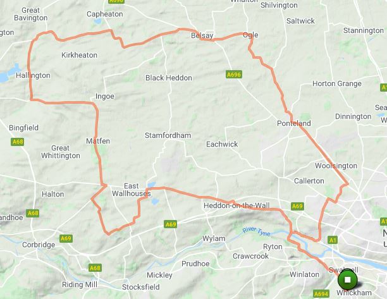
Task: Click the A1 road shield near Swalwell
Action: pos(333,240)
